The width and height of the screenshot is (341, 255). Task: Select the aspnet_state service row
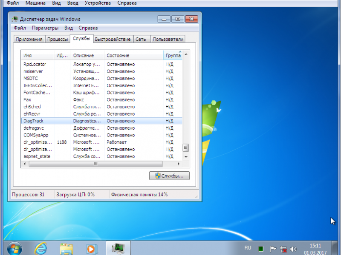click(102, 156)
